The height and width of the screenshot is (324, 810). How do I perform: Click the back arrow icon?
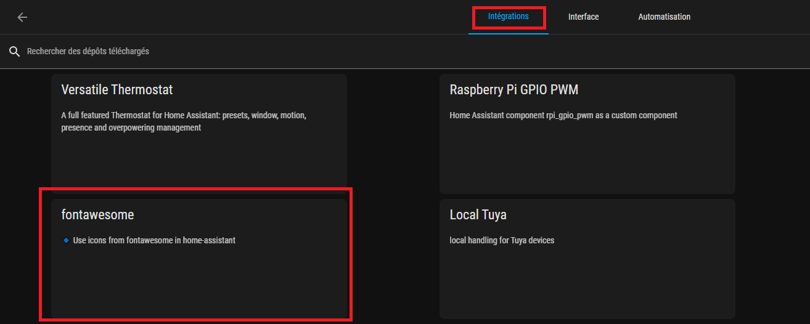click(x=22, y=17)
